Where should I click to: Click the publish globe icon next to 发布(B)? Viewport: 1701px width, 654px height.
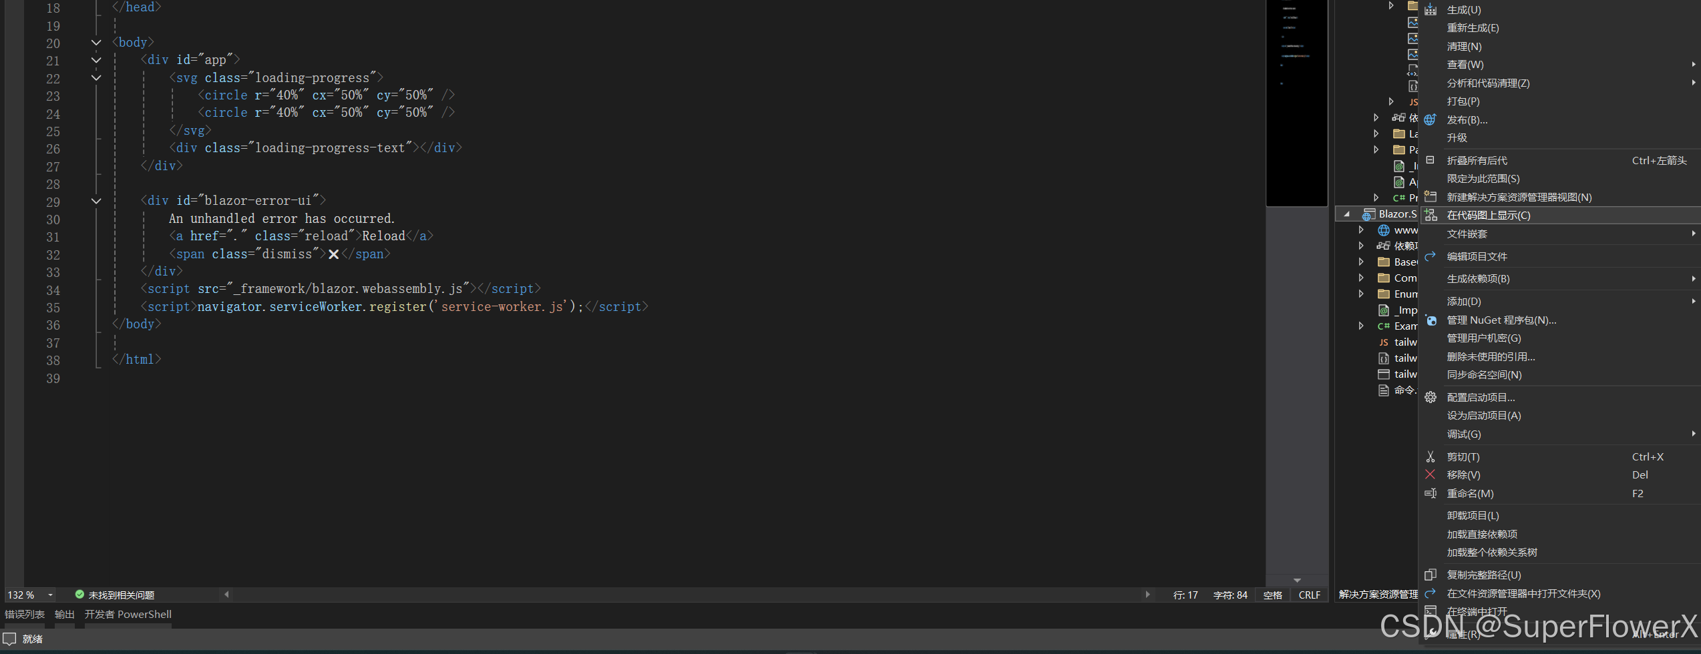(1430, 119)
